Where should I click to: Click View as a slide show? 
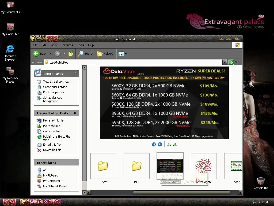tap(56, 82)
